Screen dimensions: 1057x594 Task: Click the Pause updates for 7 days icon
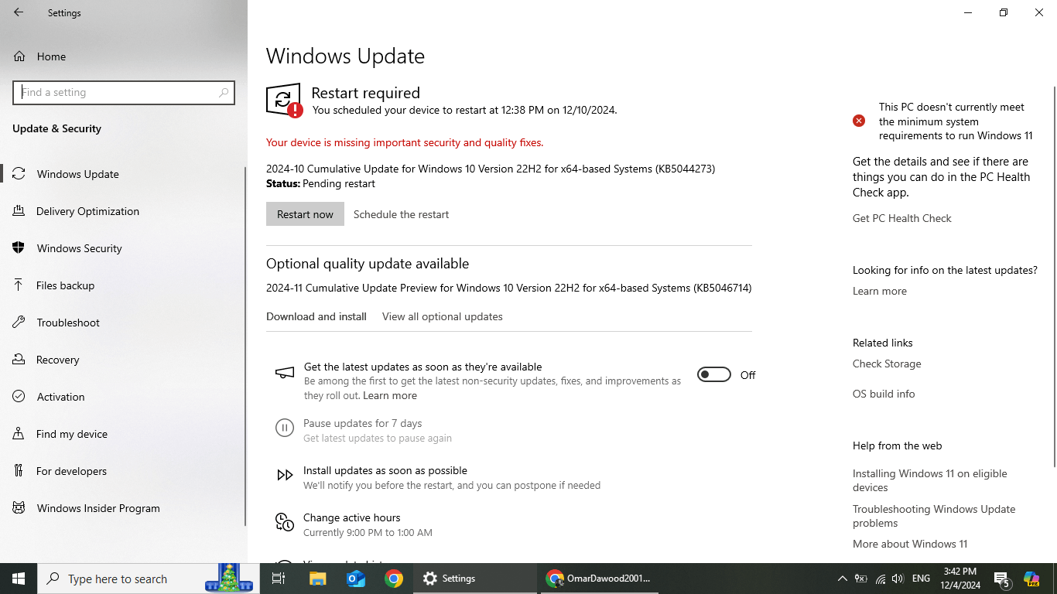[285, 428]
